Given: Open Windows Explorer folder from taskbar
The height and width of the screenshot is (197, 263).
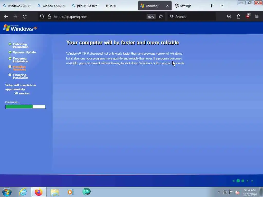Looking at the screenshot, I should (x=55, y=192).
